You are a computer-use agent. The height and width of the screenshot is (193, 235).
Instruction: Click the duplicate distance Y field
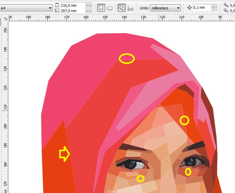tap(232, 11)
